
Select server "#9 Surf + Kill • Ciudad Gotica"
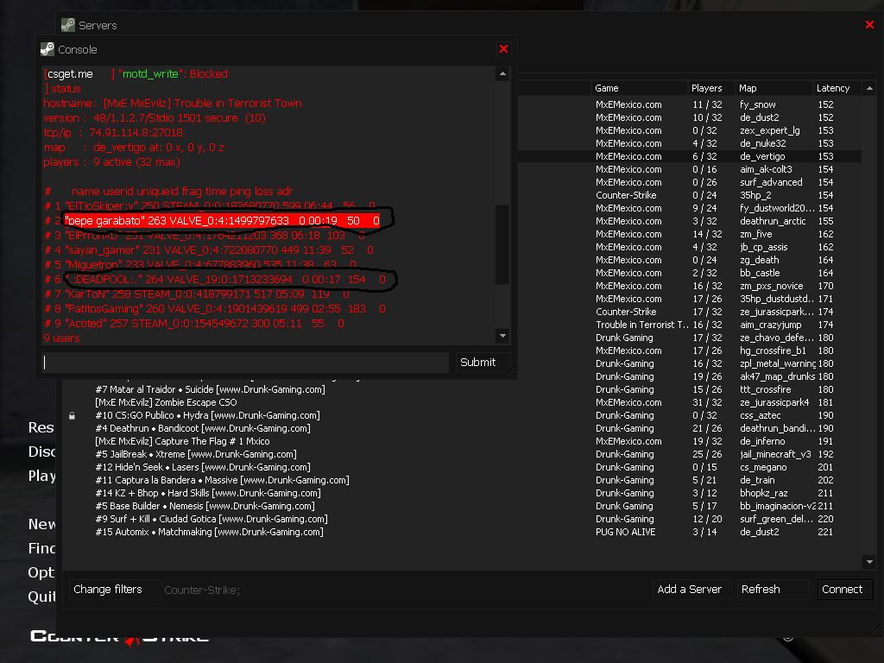(x=212, y=519)
